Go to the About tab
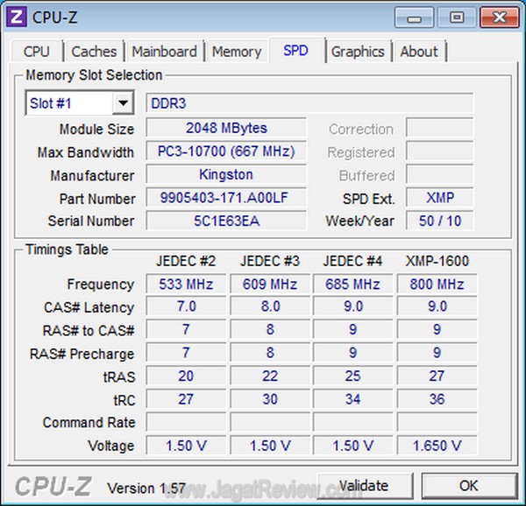Viewport: 526px width, 506px height. click(x=419, y=52)
